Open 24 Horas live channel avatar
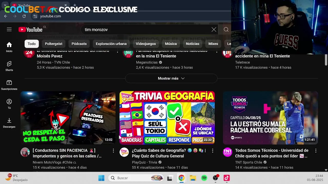328x184 pixels. [29, 53]
